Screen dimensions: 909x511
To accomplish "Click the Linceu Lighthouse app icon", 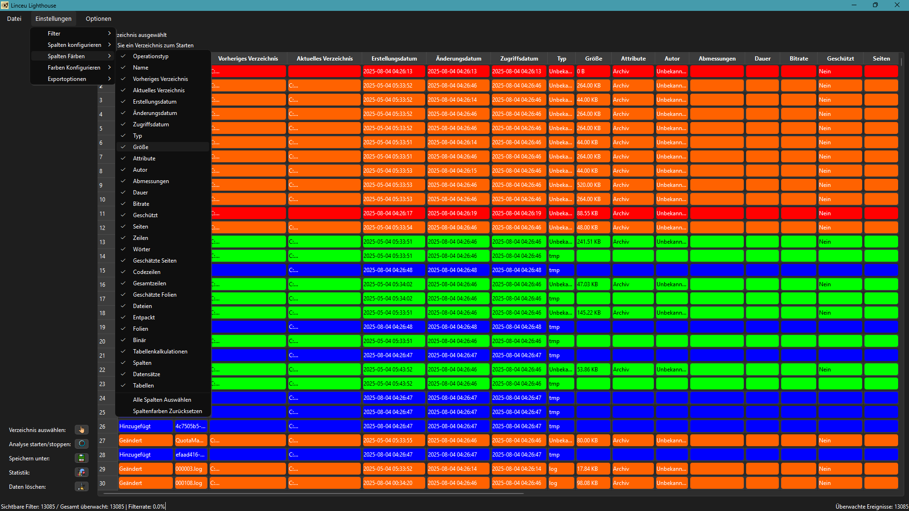I will coord(5,5).
